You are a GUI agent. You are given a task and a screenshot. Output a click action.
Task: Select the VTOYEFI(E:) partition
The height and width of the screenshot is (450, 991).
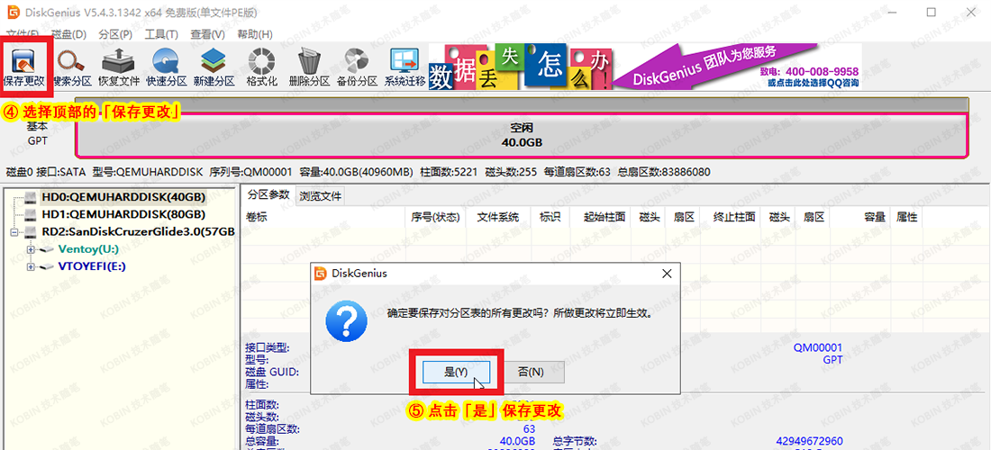coord(92,266)
